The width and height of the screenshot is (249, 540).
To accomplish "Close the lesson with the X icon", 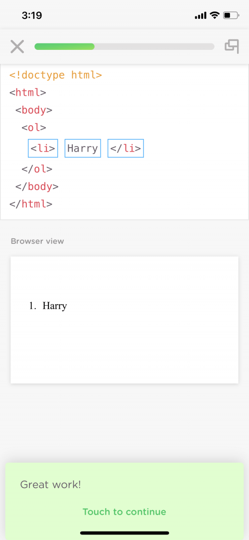I will click(x=17, y=46).
